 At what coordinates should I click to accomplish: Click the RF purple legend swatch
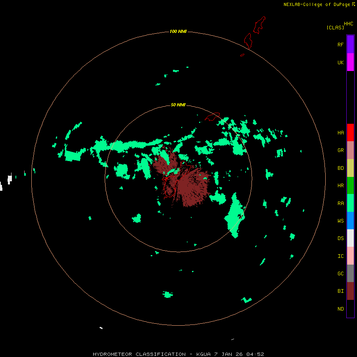click(350, 44)
